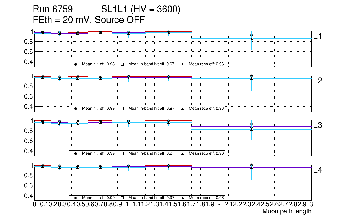Click the filled circle legend marker in panel L1
The image size is (346, 223).
click(76, 64)
